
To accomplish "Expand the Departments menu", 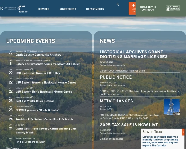I will click(x=95, y=9).
